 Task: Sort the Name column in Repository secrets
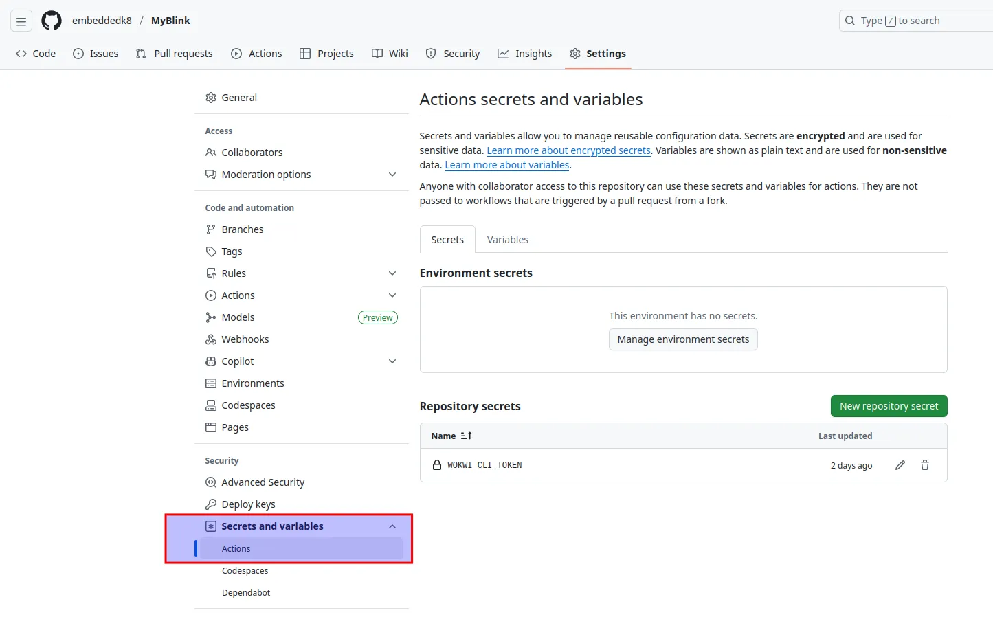451,436
